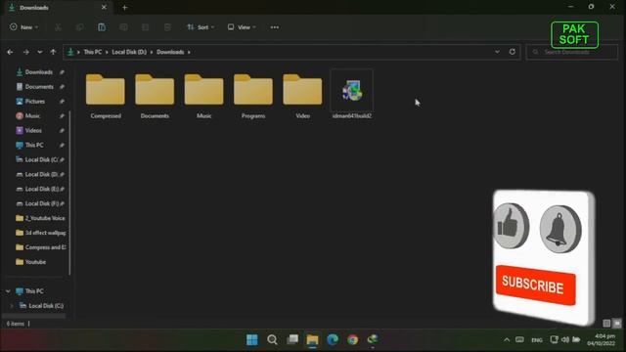Select the Video folder

(x=302, y=96)
